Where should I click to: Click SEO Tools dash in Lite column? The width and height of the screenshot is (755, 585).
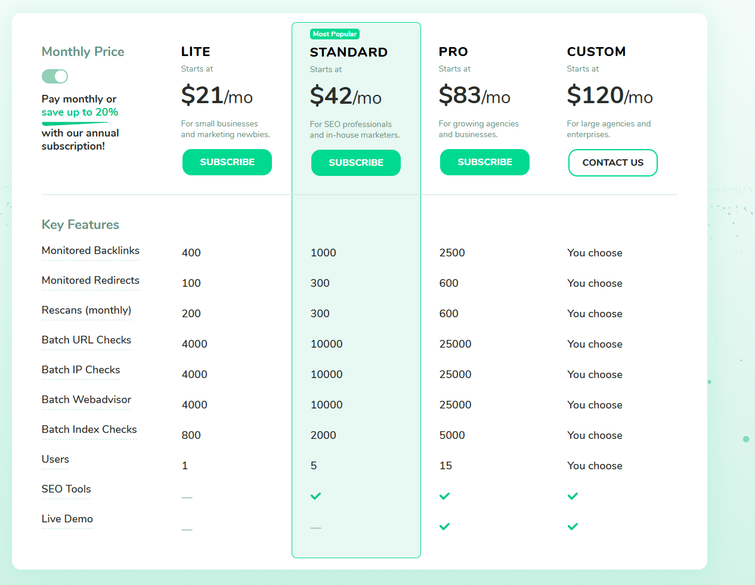(x=187, y=497)
